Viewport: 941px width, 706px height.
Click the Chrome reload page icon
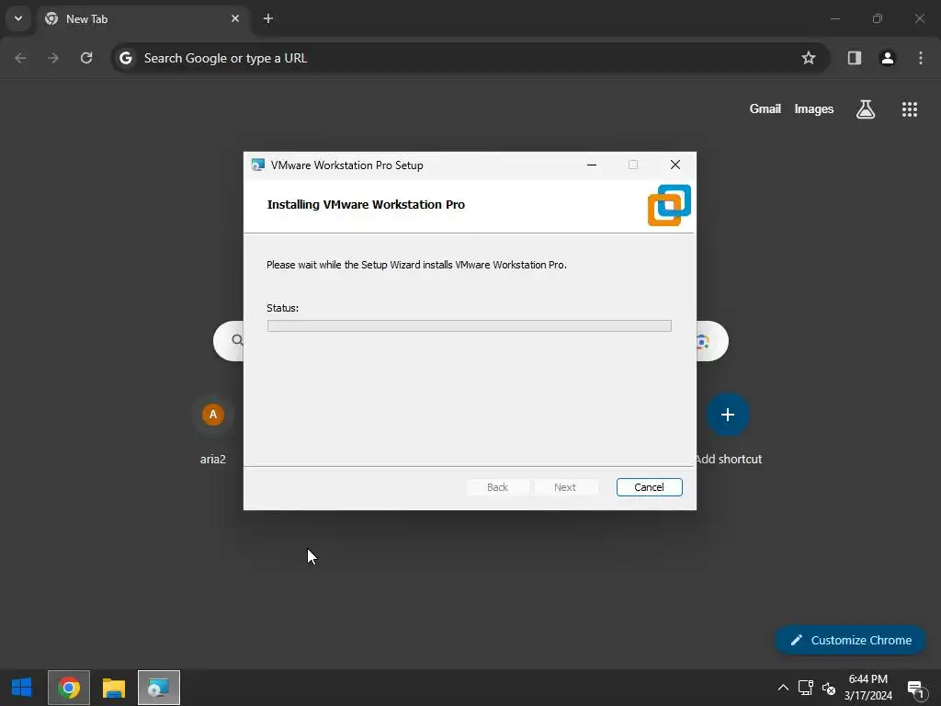(x=86, y=58)
